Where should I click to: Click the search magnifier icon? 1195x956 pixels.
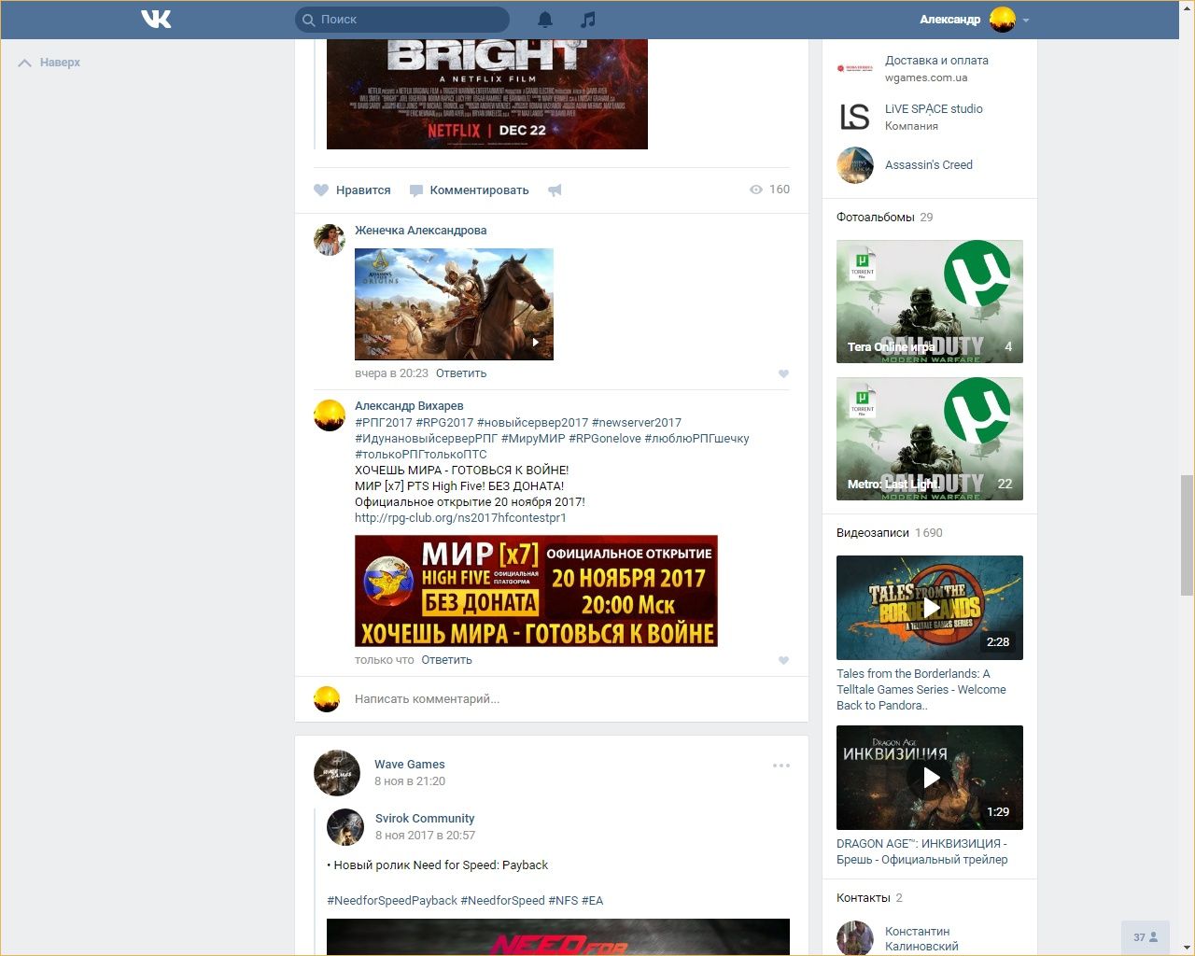coord(308,20)
